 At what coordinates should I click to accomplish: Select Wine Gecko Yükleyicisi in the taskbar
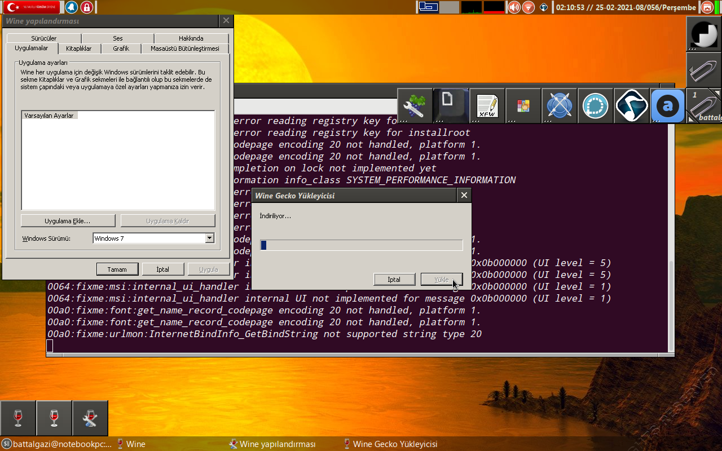(390, 444)
